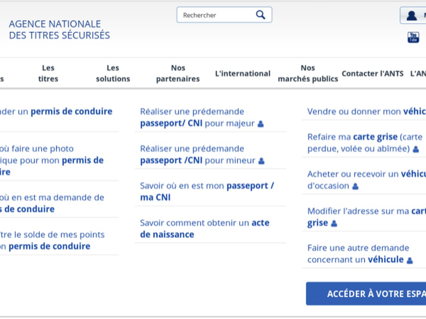Click the user account icon at top right
Image resolution: width=426 pixels, height=319 pixels.
[412, 16]
